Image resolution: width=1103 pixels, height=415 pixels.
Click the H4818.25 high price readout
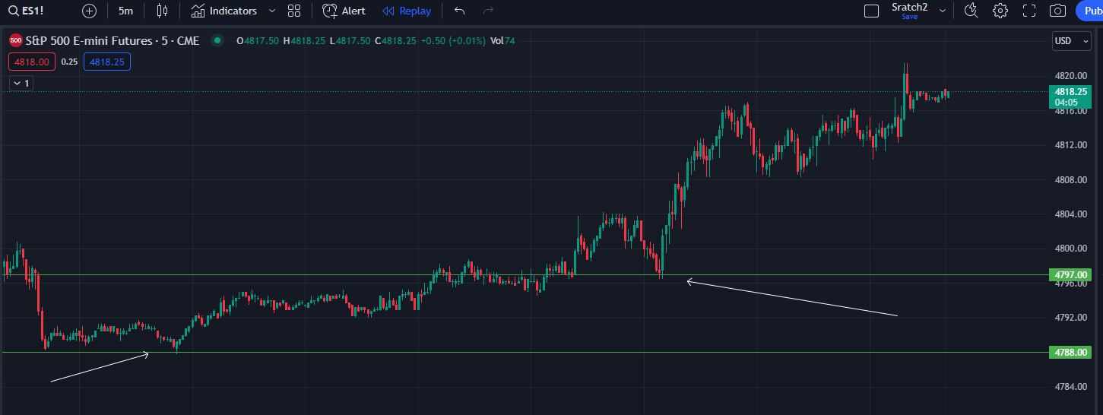[x=304, y=40]
